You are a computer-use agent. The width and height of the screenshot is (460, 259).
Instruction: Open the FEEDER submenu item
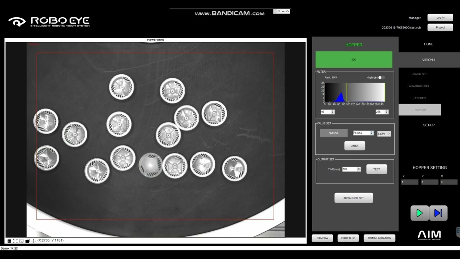(x=419, y=98)
